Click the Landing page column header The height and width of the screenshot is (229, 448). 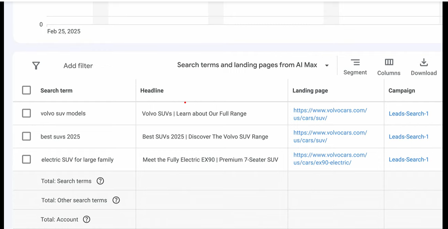[310, 91]
